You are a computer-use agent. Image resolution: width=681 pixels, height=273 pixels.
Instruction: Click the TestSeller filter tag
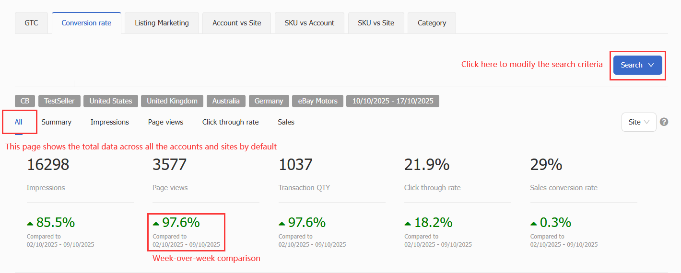59,101
